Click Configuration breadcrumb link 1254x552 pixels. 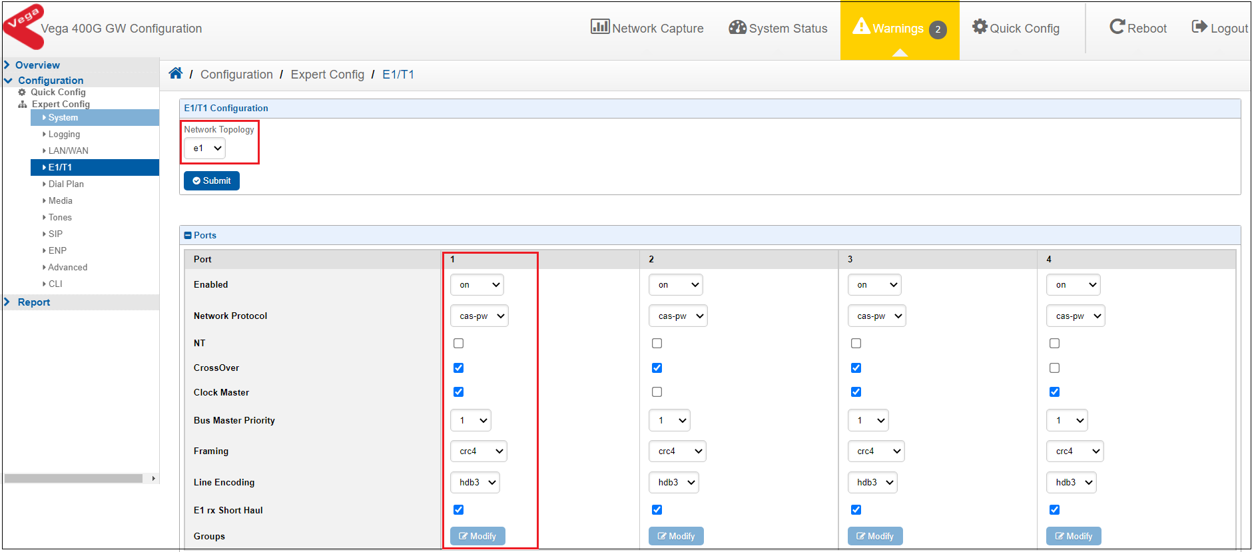[236, 75]
